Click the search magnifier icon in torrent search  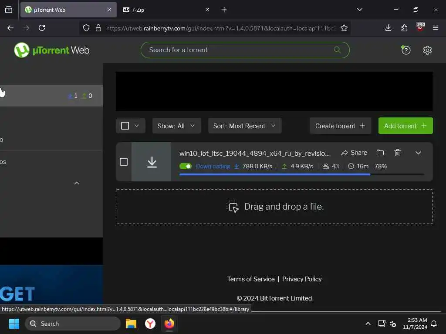pos(337,50)
